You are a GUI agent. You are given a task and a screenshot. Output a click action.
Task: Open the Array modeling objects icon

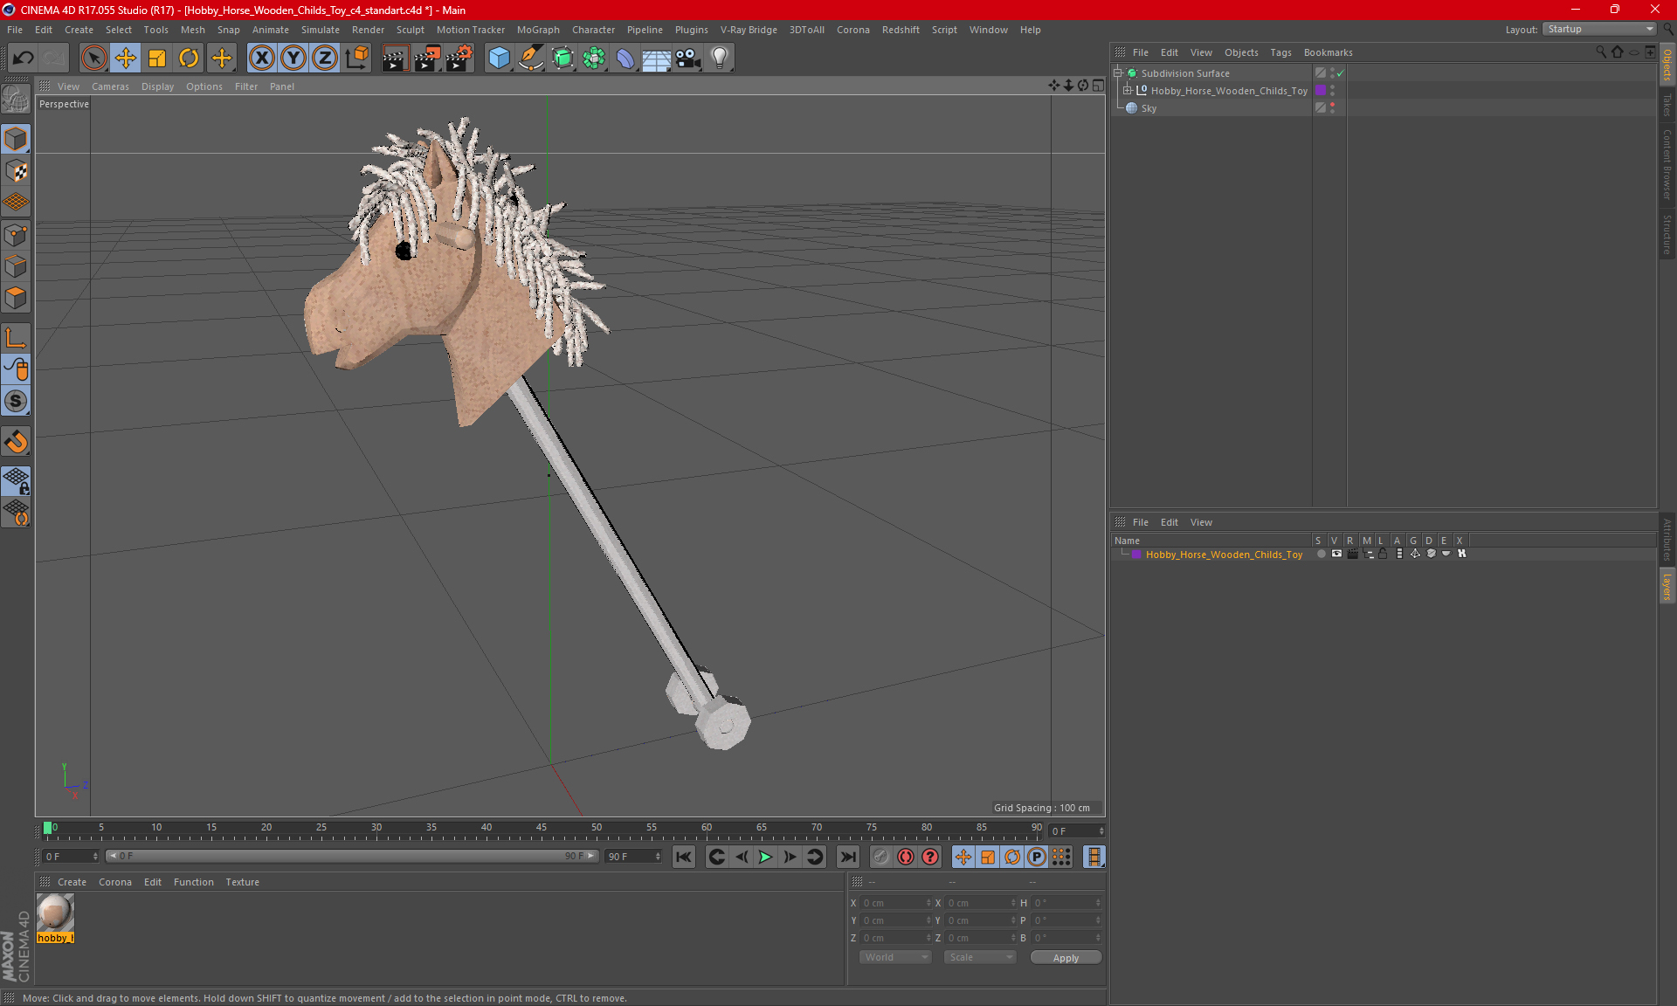point(594,58)
